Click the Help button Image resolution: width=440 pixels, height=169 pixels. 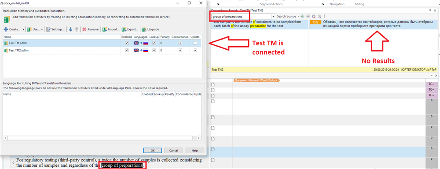[x=195, y=150]
